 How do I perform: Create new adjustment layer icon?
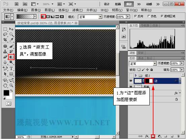(x=160, y=136)
